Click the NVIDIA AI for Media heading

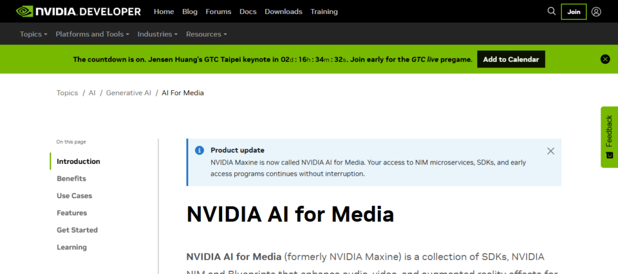click(x=290, y=214)
